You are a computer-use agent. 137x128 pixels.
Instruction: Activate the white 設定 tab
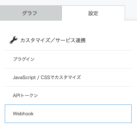coord(93,13)
